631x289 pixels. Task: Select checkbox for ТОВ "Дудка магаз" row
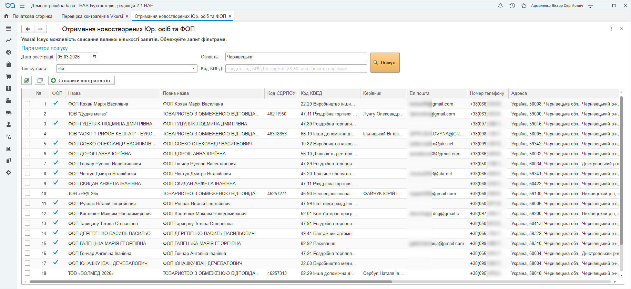[28, 114]
